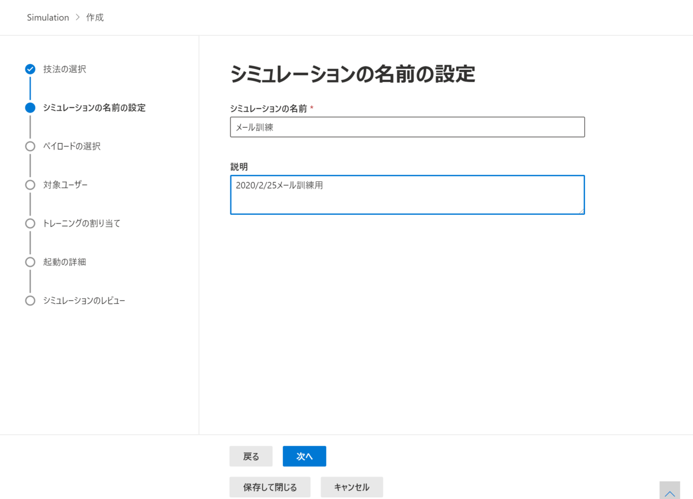Click the circle icon next to ペイロードの選択

[x=29, y=146]
